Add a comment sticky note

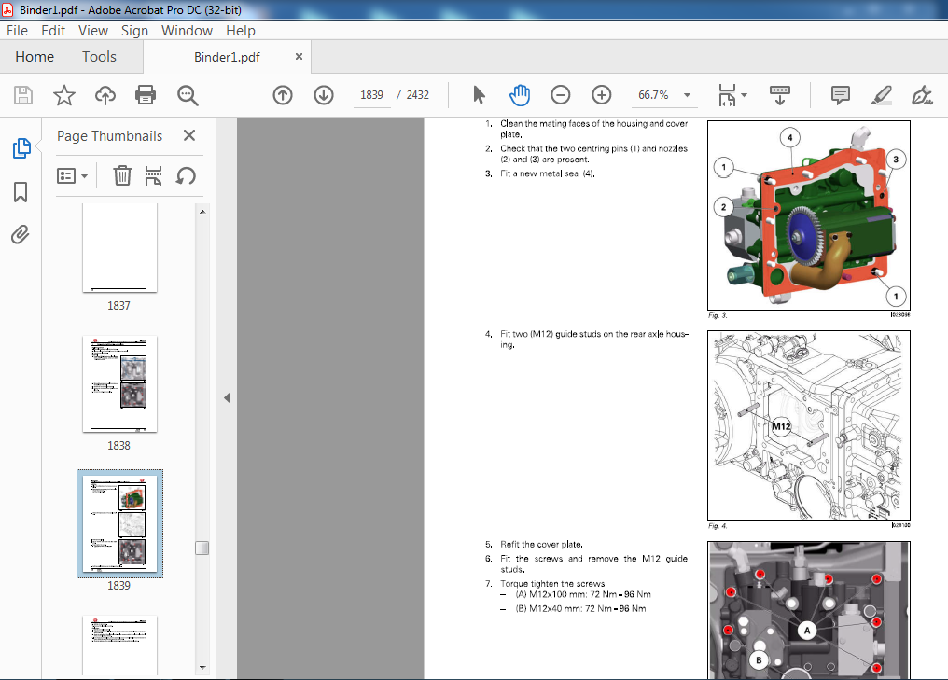(x=841, y=95)
